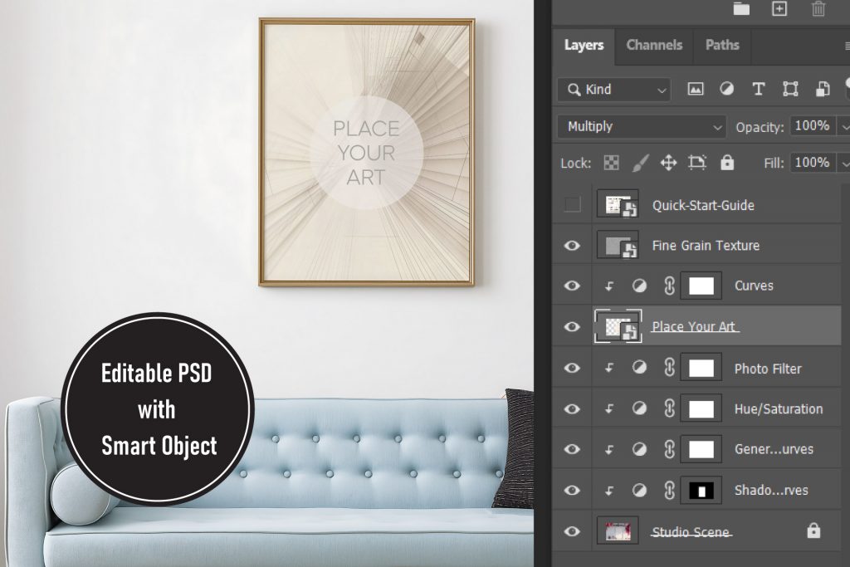The image size is (850, 567).
Task: Select the Place Your Art layer name
Action: (693, 326)
